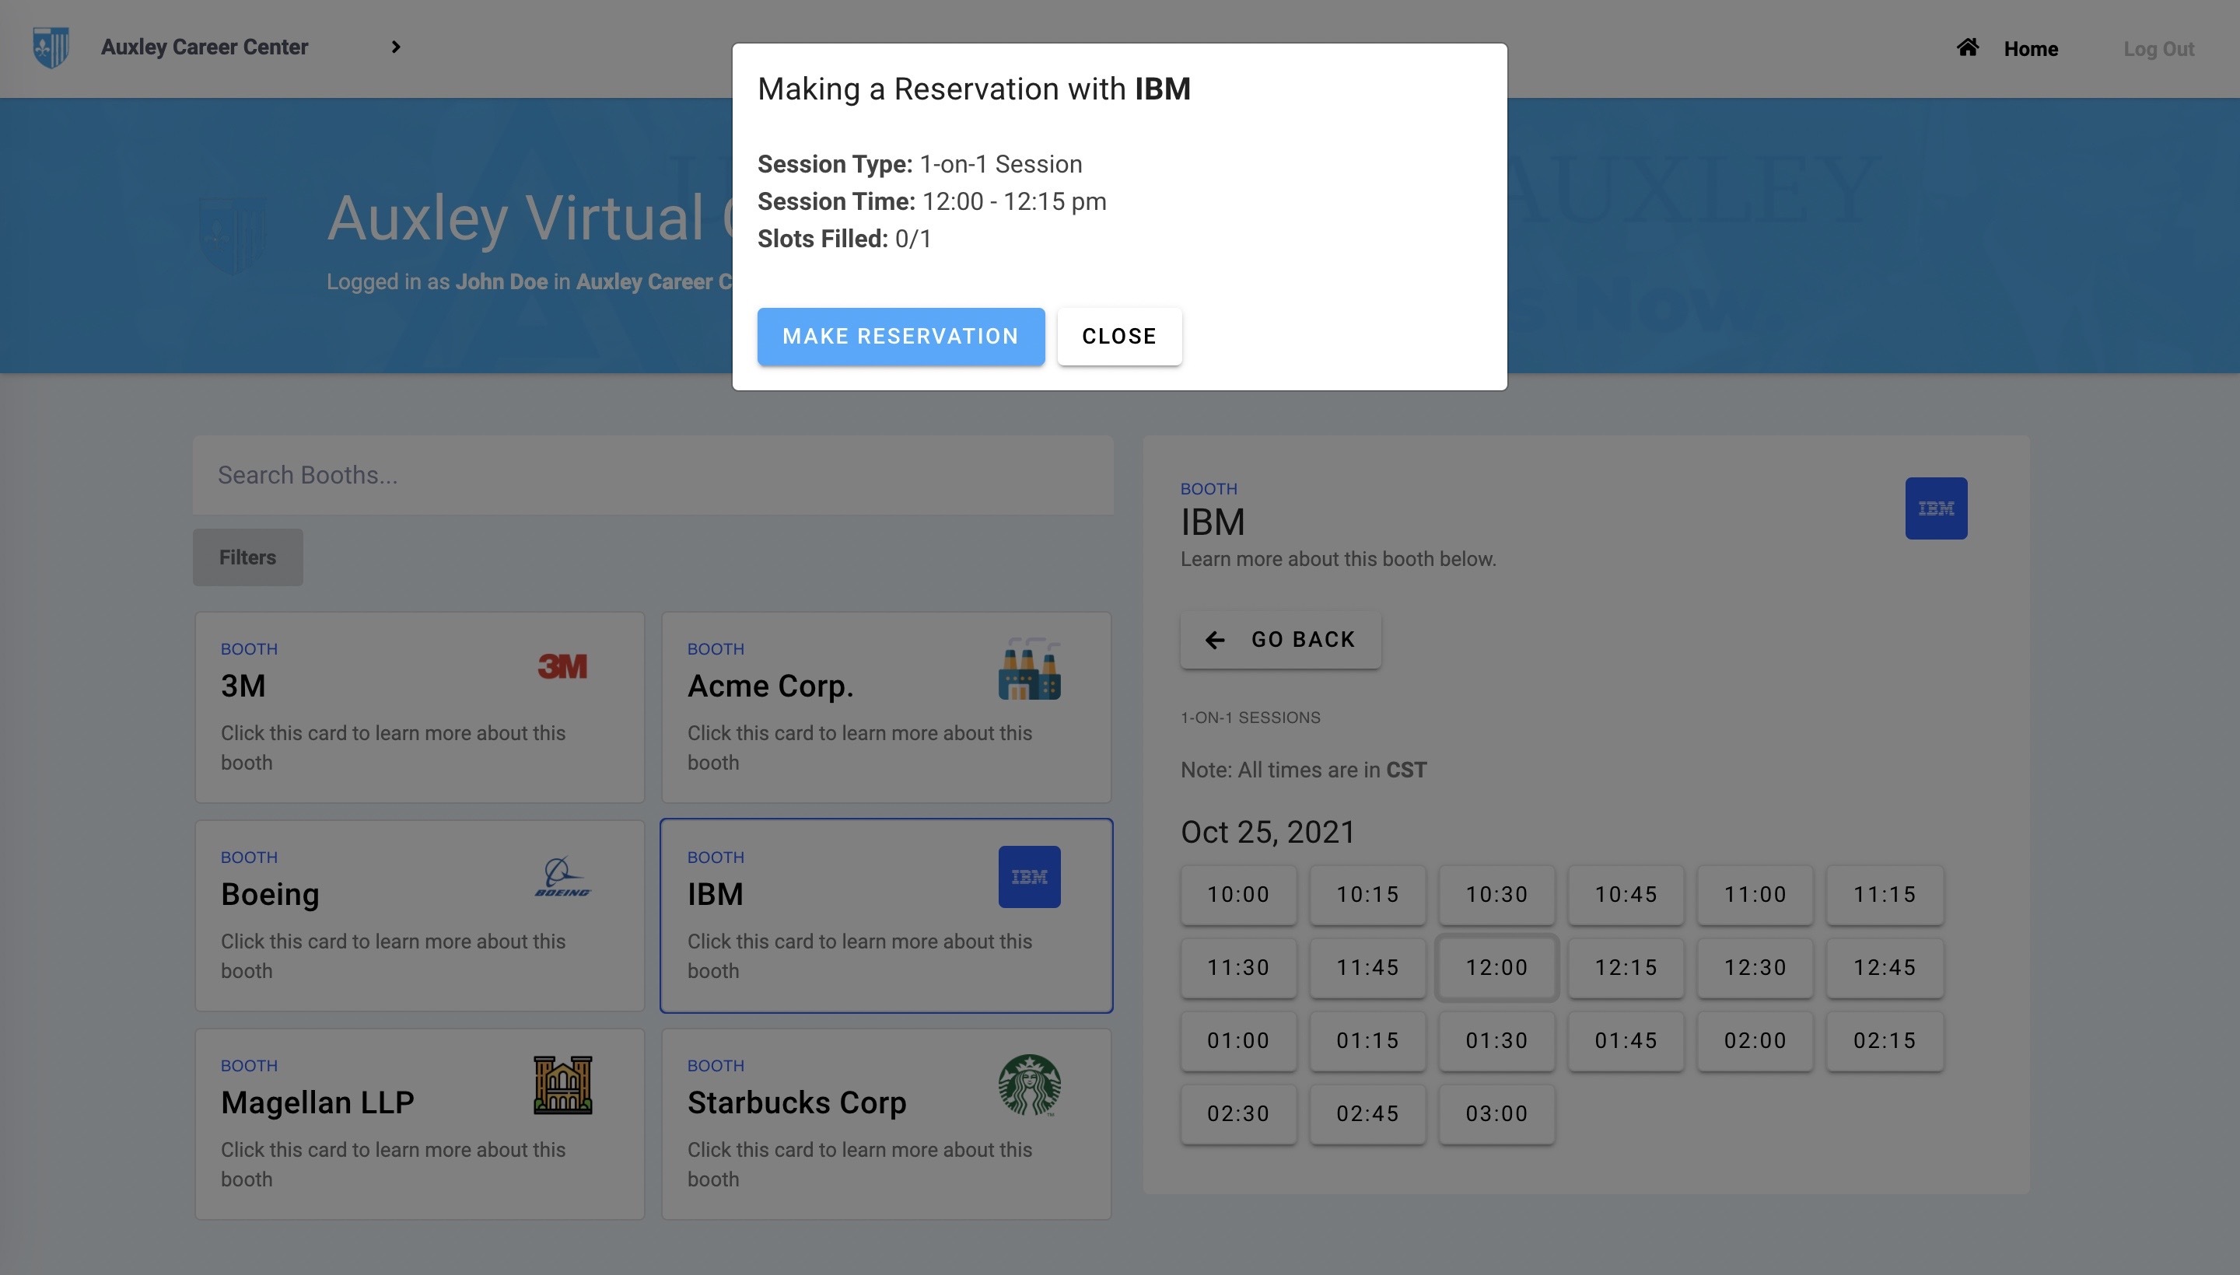Select the 02:00 time slot
The height and width of the screenshot is (1275, 2240).
pyautogui.click(x=1755, y=1041)
